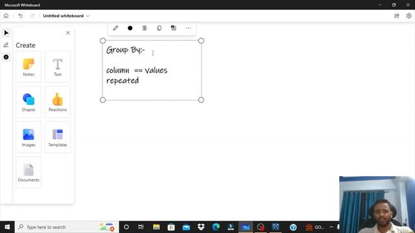Switch to Whiteboard app in taskbar
The image size is (415, 233).
click(x=245, y=227)
